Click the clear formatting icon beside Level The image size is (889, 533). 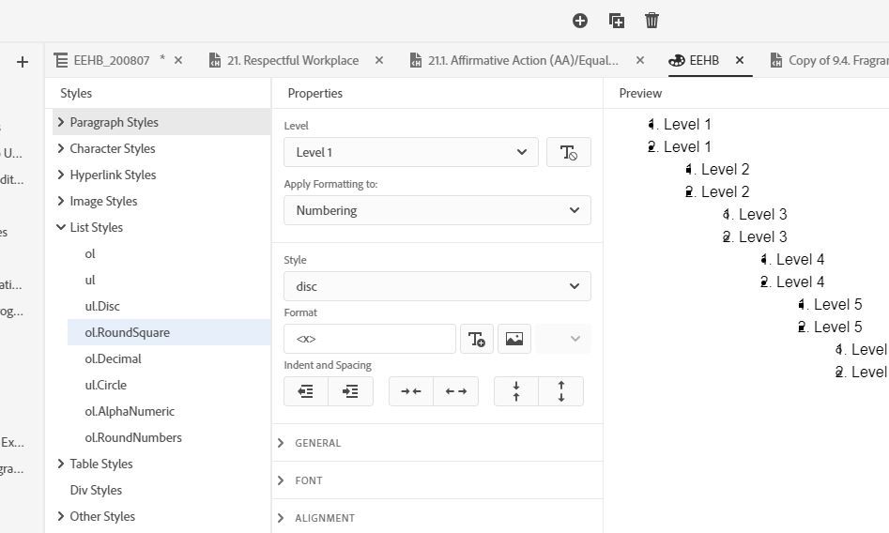(x=568, y=153)
